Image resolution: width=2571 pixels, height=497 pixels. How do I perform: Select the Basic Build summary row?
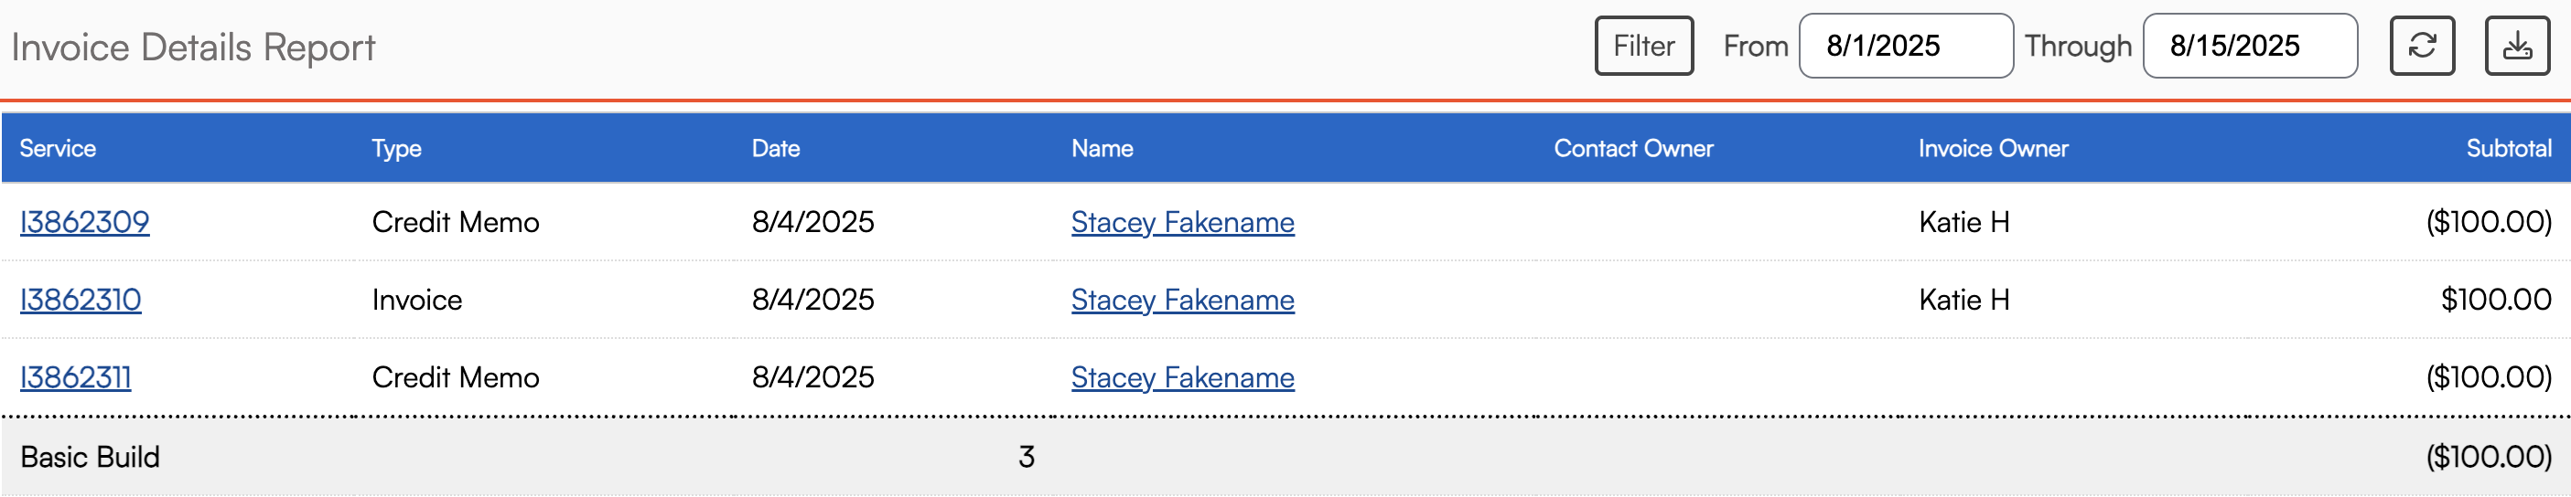pos(1285,456)
